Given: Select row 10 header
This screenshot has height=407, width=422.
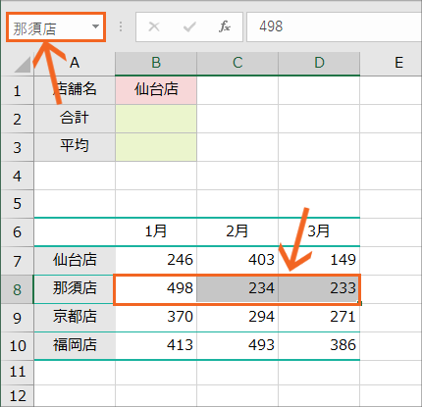Looking at the screenshot, I should 18,346.
